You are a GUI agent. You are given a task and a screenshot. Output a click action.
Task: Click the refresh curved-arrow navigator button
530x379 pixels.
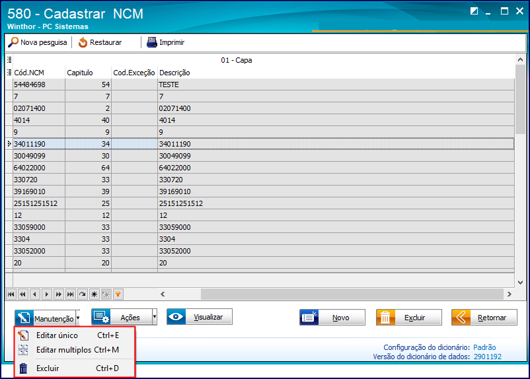[x=82, y=294]
